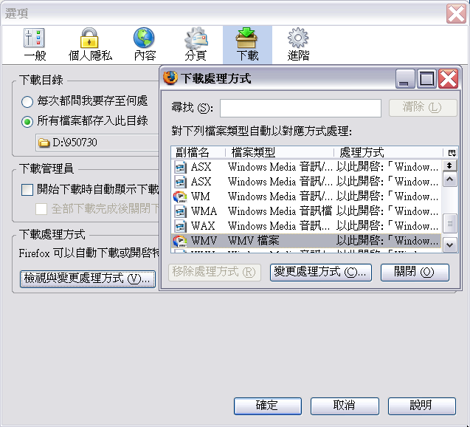Enable 開始下載時自動顯示 checkbox

[x=27, y=190]
